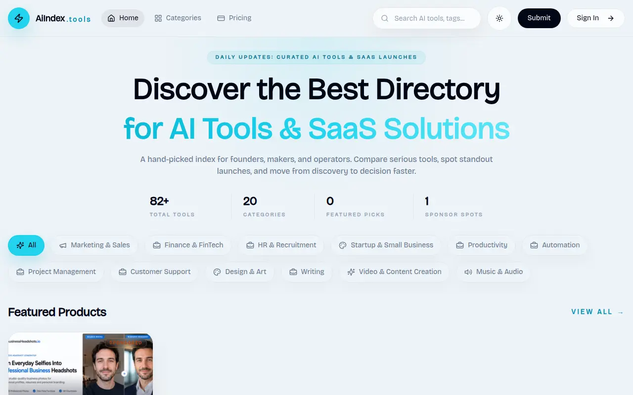The height and width of the screenshot is (395, 633).
Task: Open the sponsored BusinessHeadshots product thumbnail
Action: pyautogui.click(x=80, y=364)
